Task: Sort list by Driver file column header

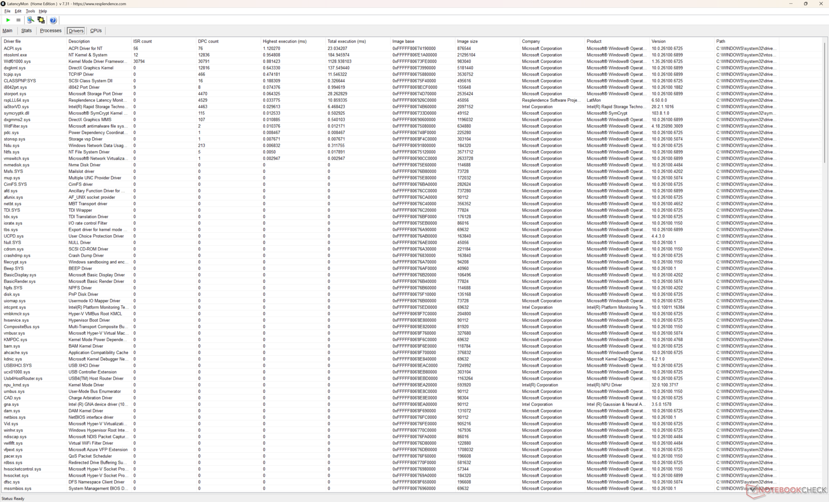Action: (12, 41)
